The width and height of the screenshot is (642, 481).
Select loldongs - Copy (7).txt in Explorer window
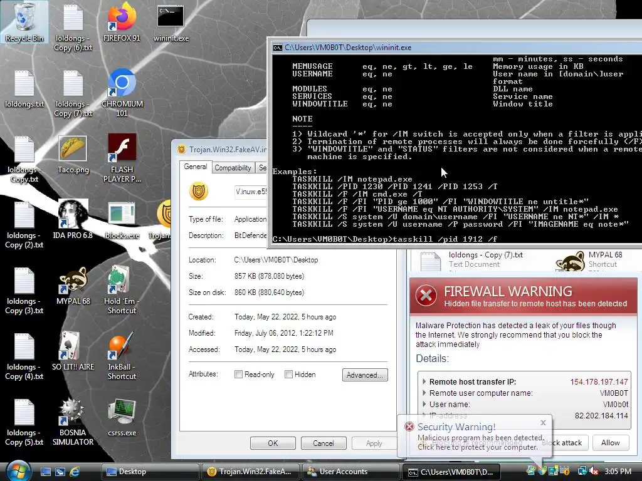(473, 260)
